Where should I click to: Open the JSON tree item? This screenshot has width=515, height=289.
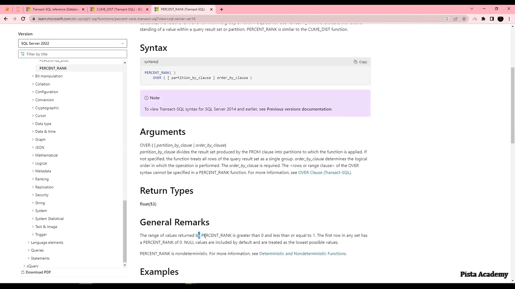(x=39, y=147)
